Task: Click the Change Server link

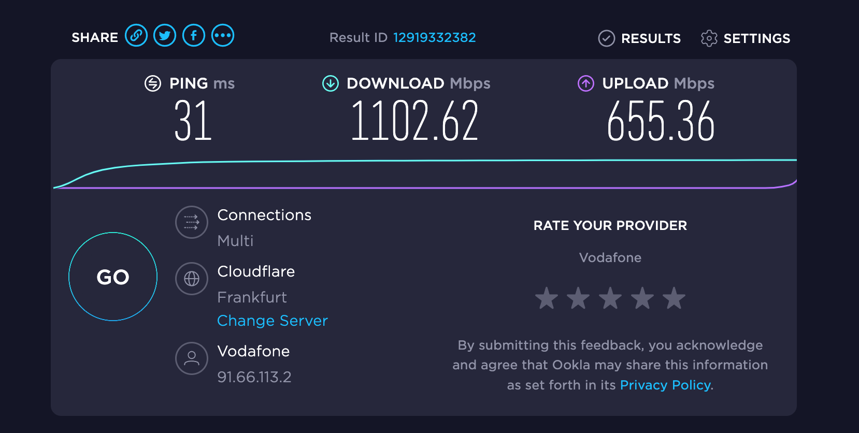Action: (x=273, y=321)
